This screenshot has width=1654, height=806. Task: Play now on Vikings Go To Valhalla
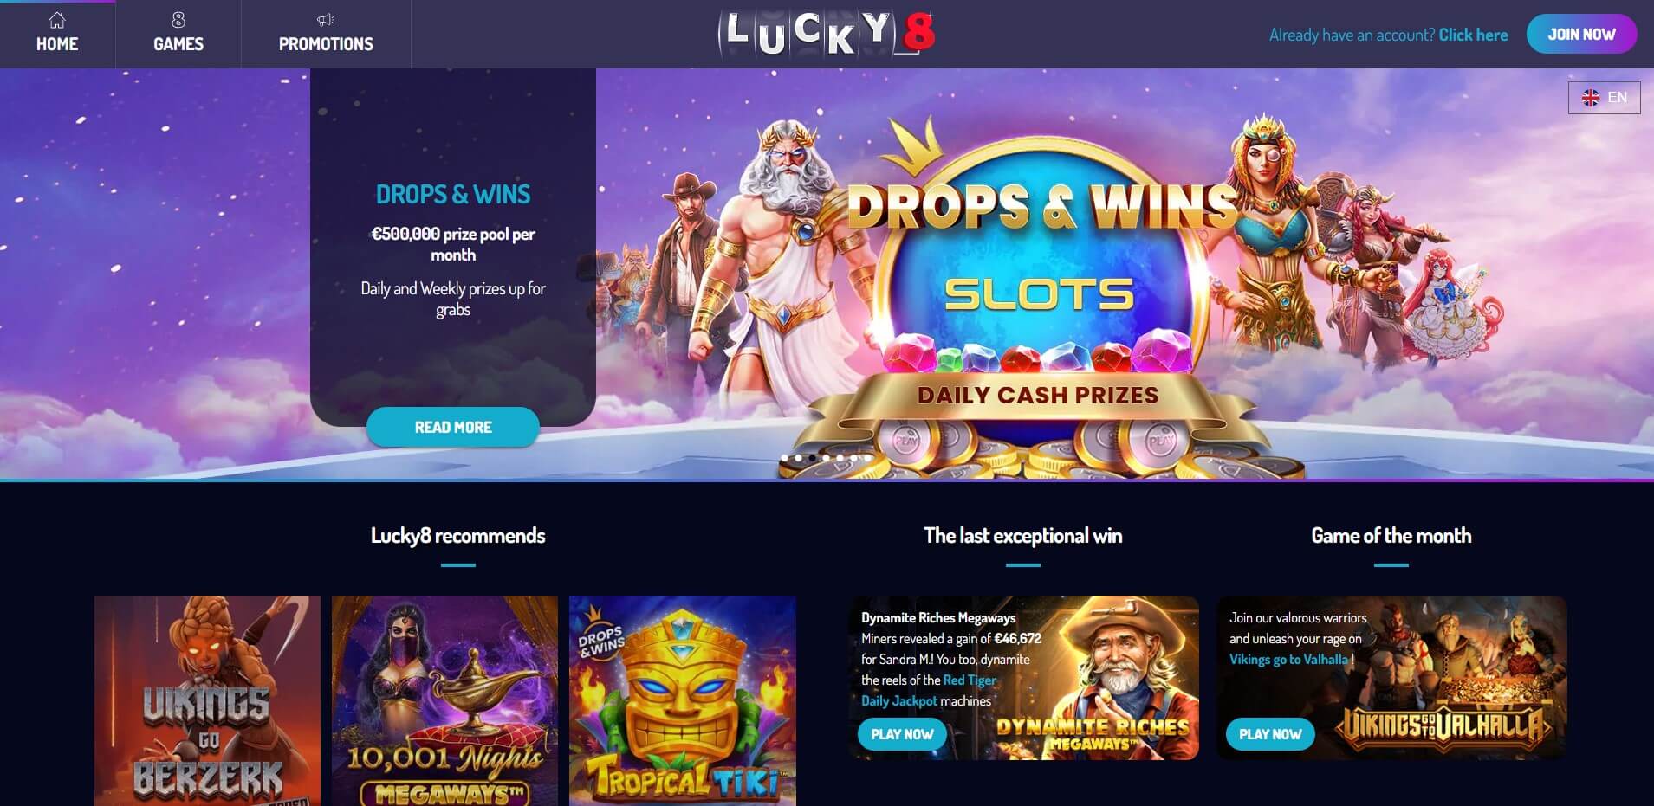coord(1270,734)
